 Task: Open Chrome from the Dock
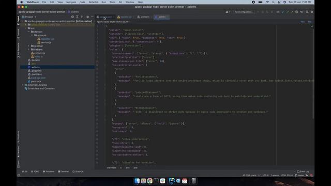150,181
